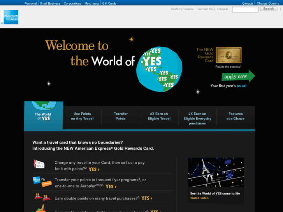Click the Aeroplan card transfer icon

click(42, 181)
